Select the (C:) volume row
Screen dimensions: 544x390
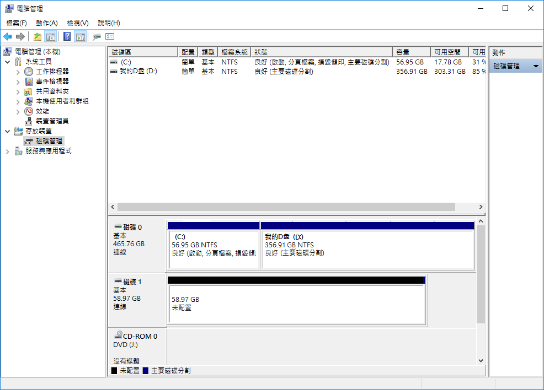(x=297, y=62)
